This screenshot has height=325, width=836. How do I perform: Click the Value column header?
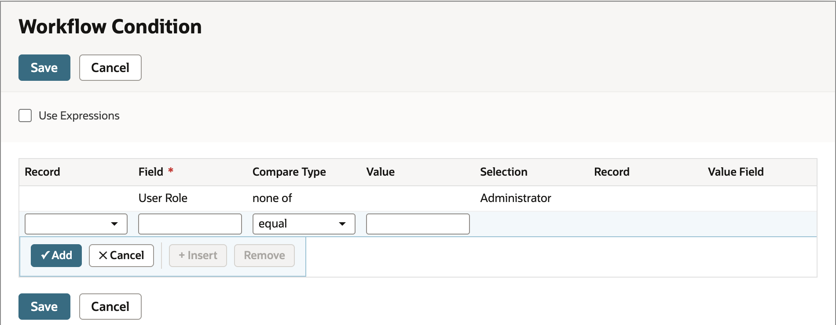click(x=381, y=172)
